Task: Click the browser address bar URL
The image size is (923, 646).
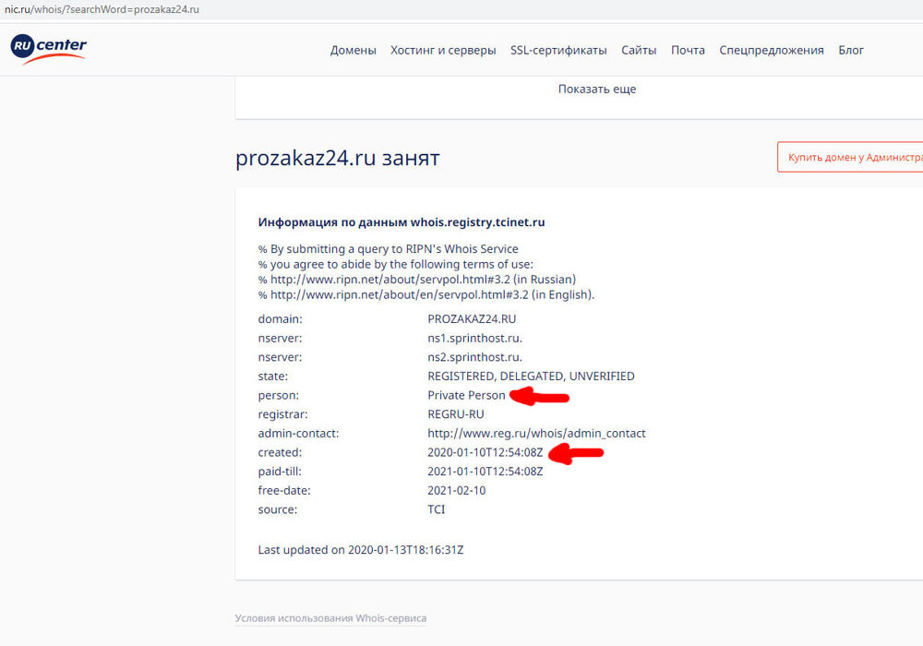Action: pos(102,9)
